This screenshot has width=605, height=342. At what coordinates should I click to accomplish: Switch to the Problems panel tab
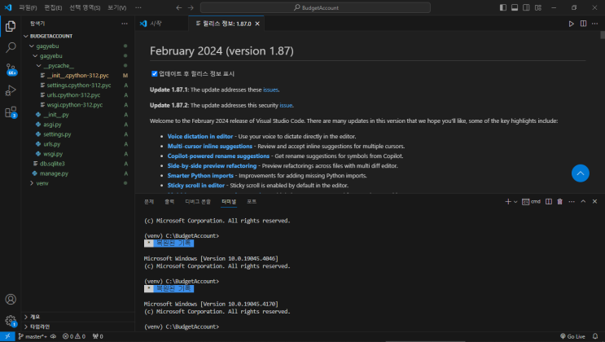[x=149, y=201]
